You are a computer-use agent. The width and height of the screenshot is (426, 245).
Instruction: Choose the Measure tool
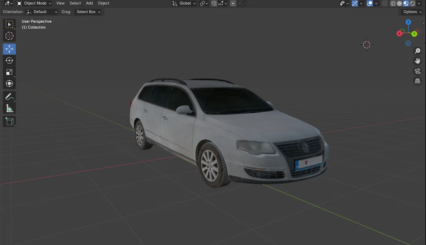[9, 108]
